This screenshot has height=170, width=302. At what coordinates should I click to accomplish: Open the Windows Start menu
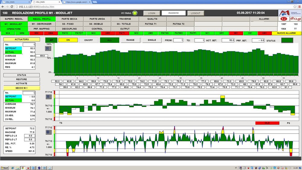click(5, 167)
